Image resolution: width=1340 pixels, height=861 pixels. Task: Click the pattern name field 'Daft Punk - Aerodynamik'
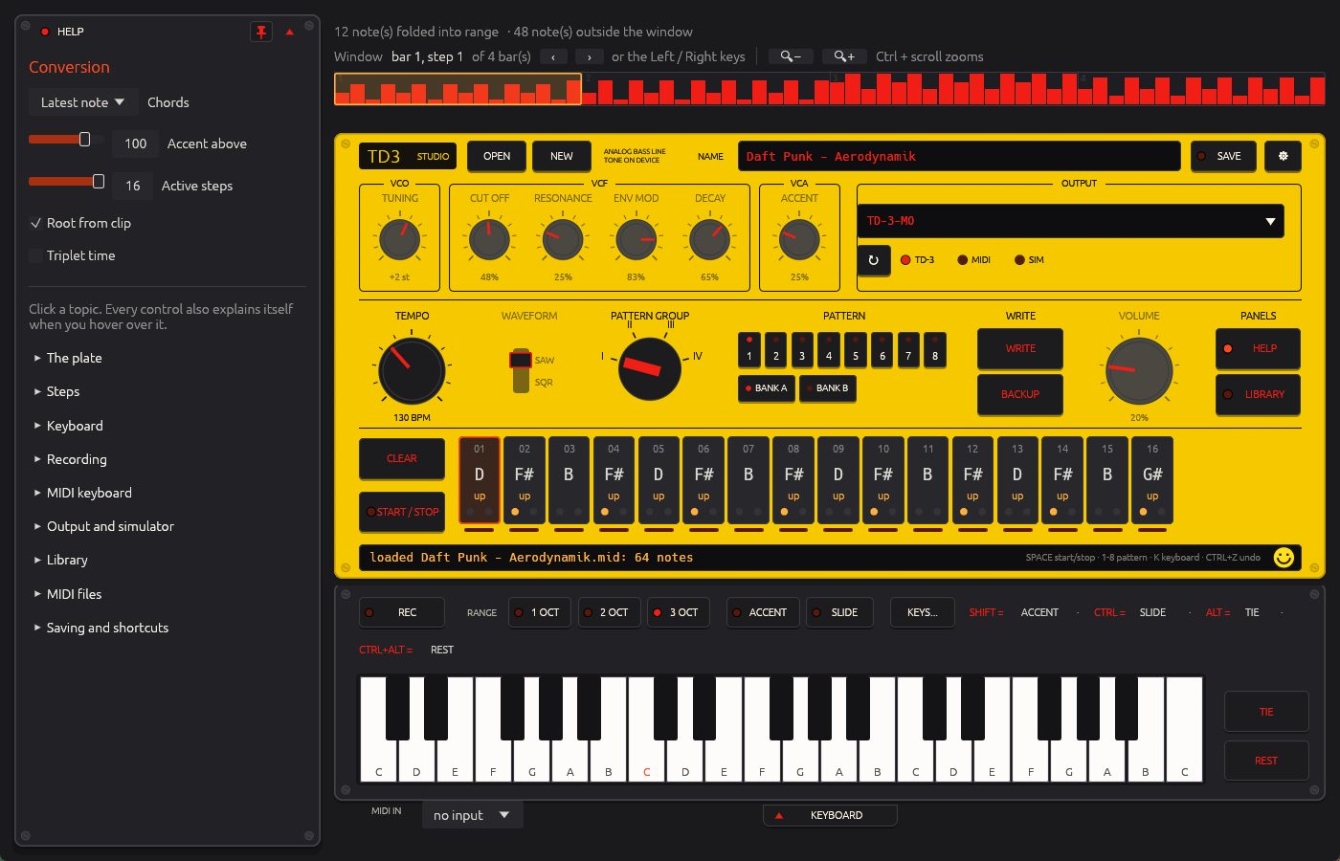coord(959,156)
